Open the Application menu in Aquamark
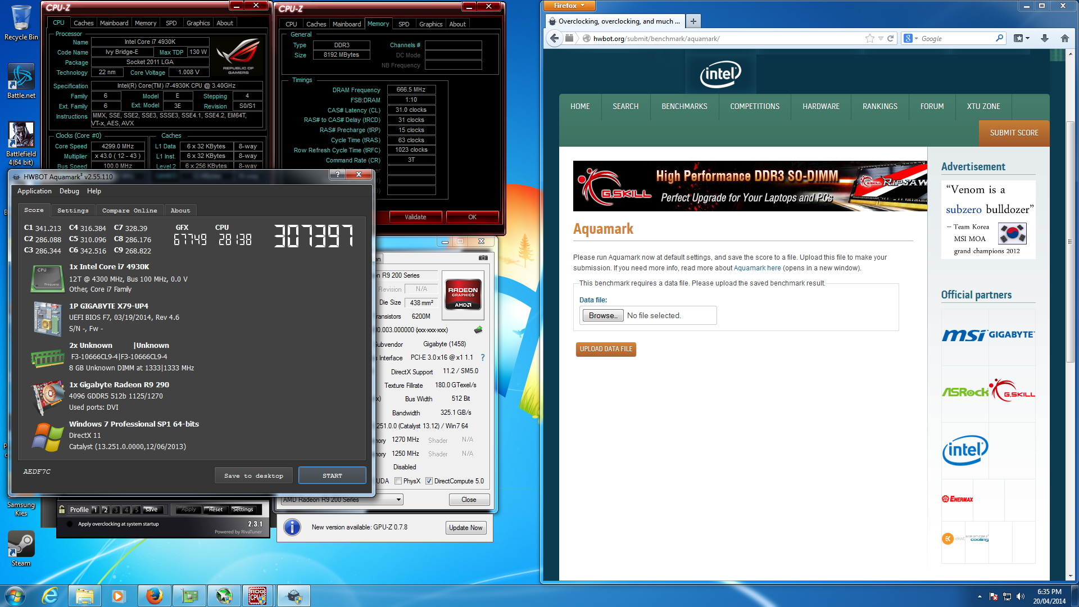Viewport: 1079px width, 607px height. coord(34,191)
